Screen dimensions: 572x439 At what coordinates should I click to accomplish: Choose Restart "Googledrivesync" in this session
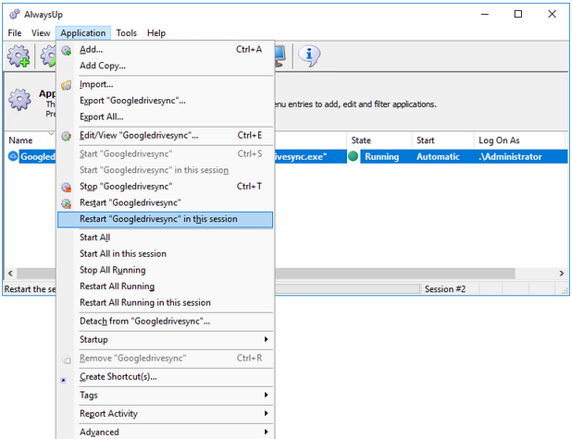(166, 220)
